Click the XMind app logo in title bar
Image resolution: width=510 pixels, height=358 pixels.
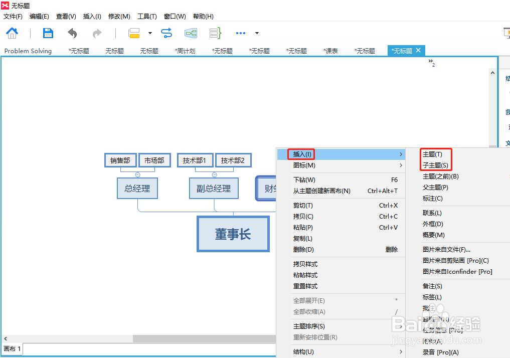pos(5,6)
